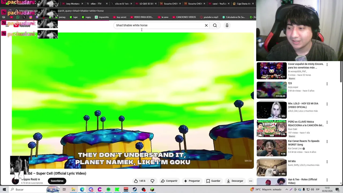Open Spotify from the taskbar
343x193 pixels.
tap(108, 190)
